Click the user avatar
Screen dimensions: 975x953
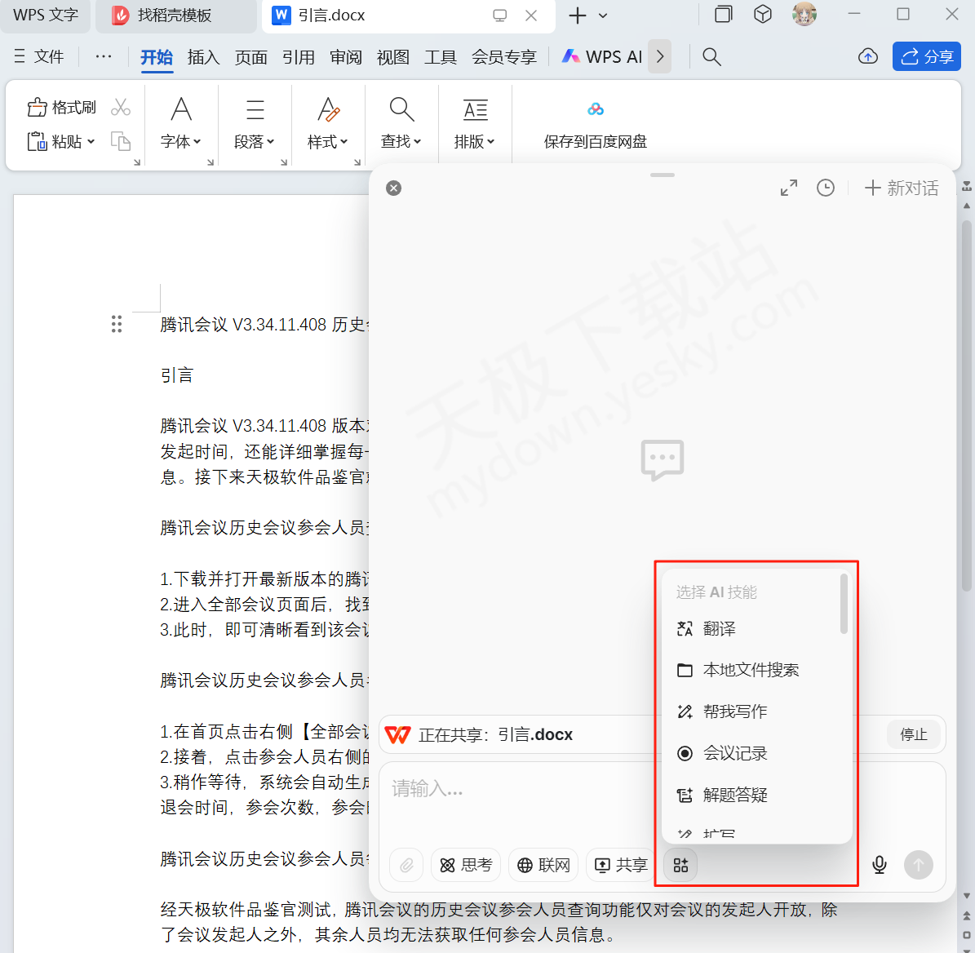(x=804, y=15)
